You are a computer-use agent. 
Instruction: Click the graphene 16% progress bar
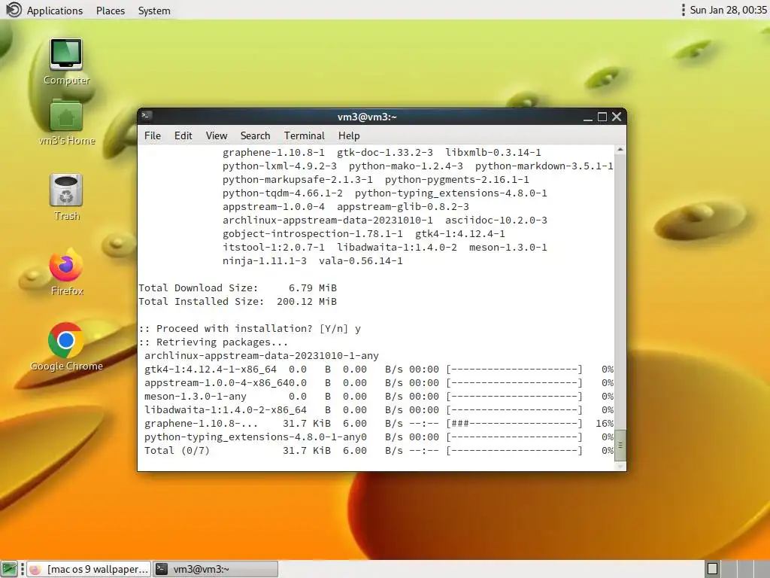point(514,423)
